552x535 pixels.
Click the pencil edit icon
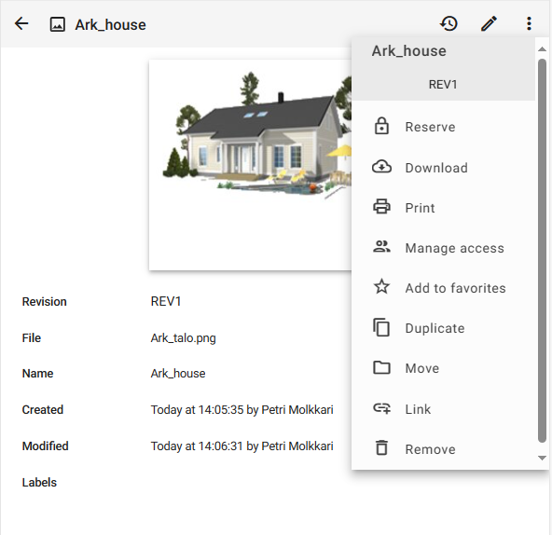tap(489, 24)
